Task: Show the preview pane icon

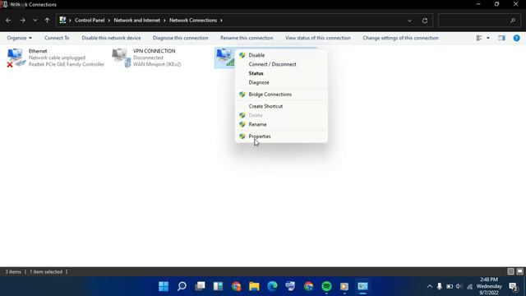Action: 501,38
